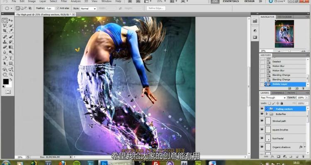
Task: Expand the Fading vectors group
Action: [x=267, y=109]
